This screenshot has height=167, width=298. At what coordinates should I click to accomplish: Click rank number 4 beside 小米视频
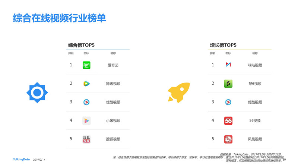click(x=71, y=120)
